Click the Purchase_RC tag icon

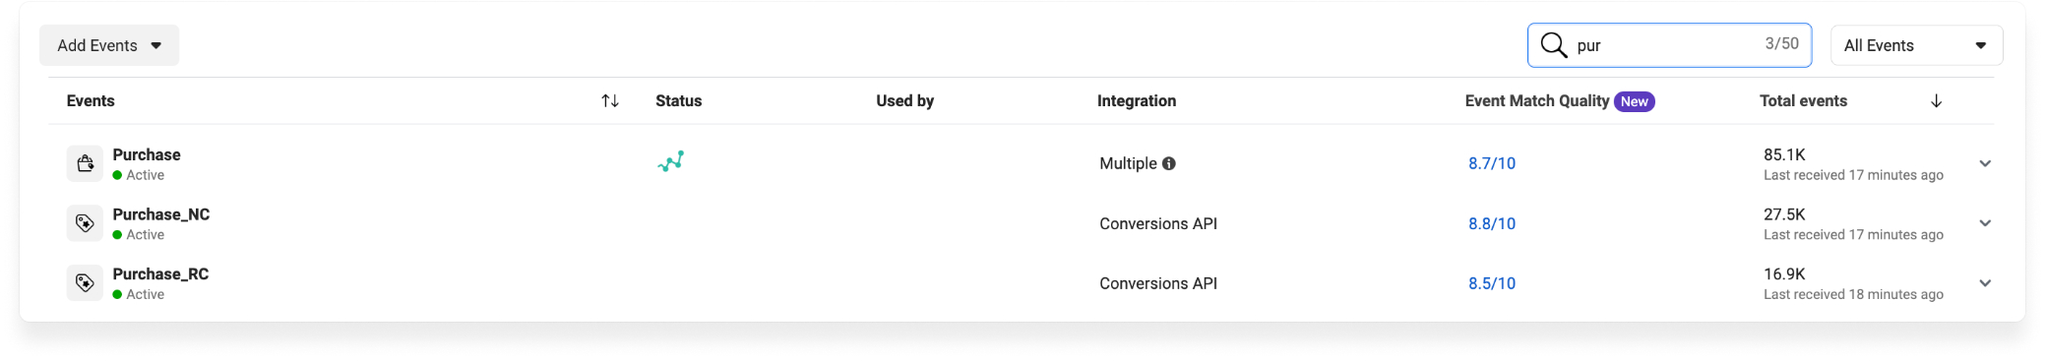click(x=85, y=283)
